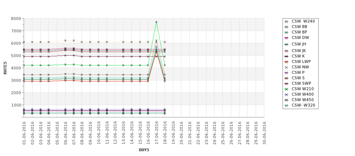Select the CSW W450 legend label
Image resolution: width=355 pixels, height=156 pixels.
coord(303,100)
